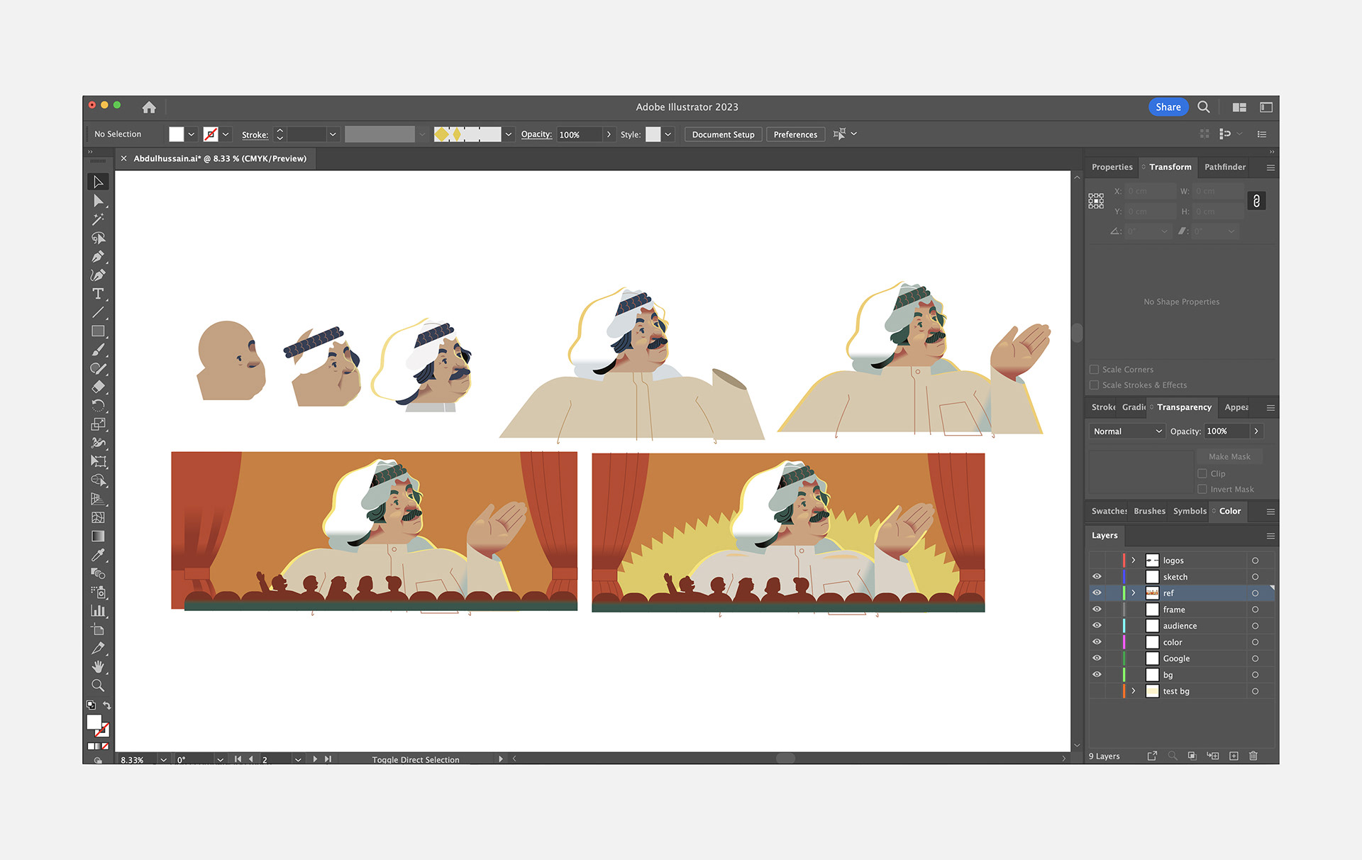Switch to the Brushes tab

1149,512
